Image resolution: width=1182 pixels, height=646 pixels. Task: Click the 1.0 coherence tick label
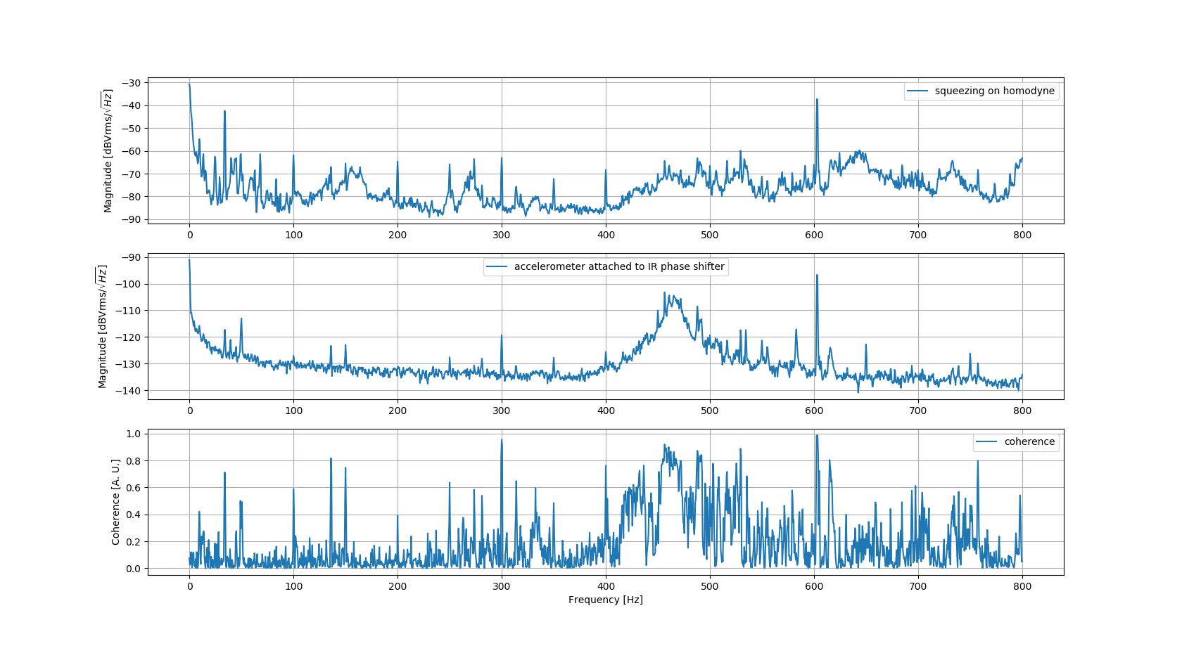click(x=134, y=434)
